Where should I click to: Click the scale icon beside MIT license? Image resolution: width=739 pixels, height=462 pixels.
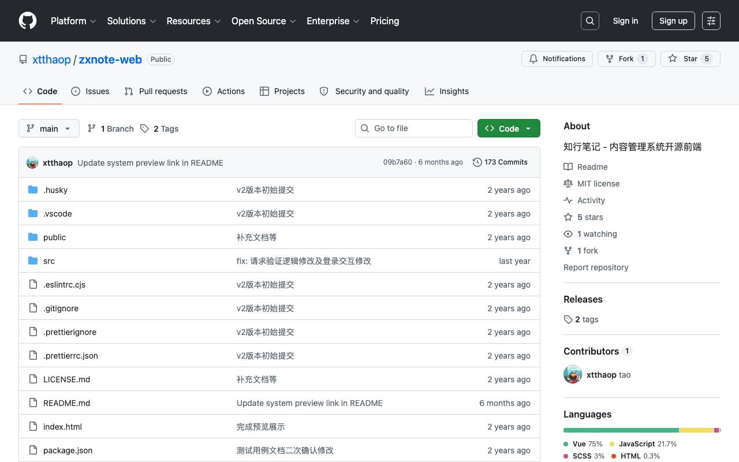[568, 184]
